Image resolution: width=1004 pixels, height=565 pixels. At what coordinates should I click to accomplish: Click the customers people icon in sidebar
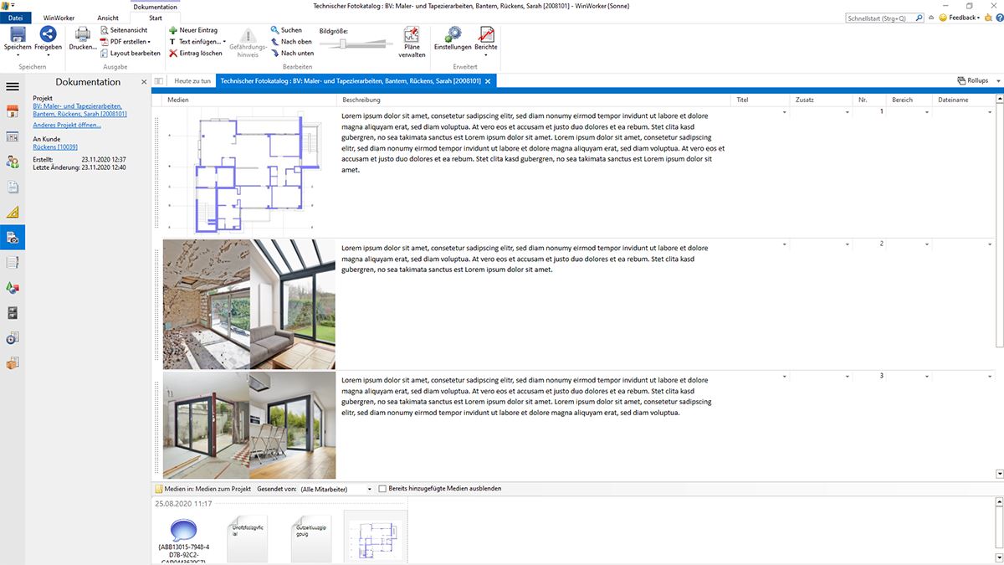point(13,162)
